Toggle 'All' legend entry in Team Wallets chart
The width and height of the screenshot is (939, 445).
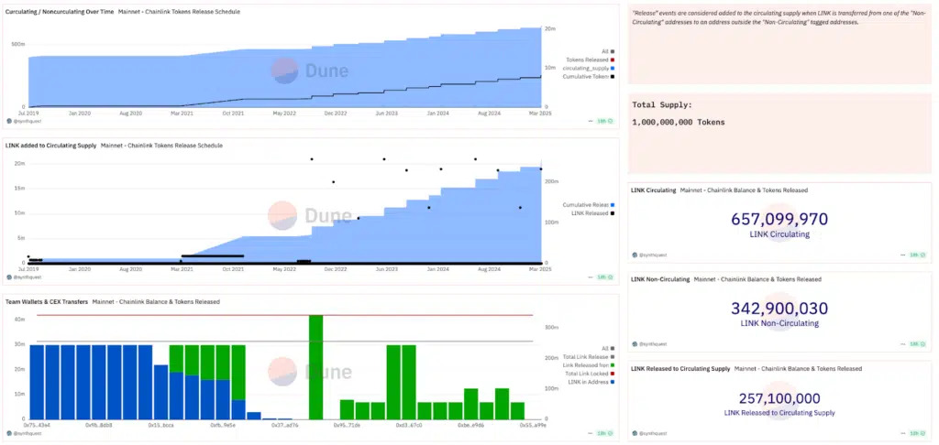608,348
